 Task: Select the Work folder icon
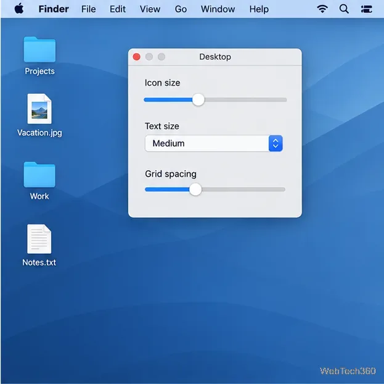point(39,175)
